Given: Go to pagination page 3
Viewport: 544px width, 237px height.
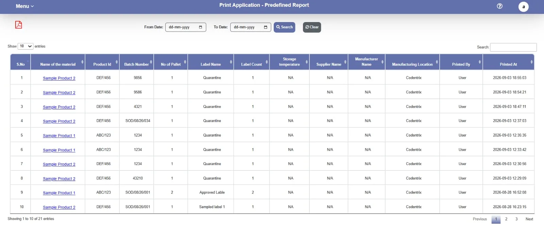Looking at the screenshot, I should tap(516, 219).
